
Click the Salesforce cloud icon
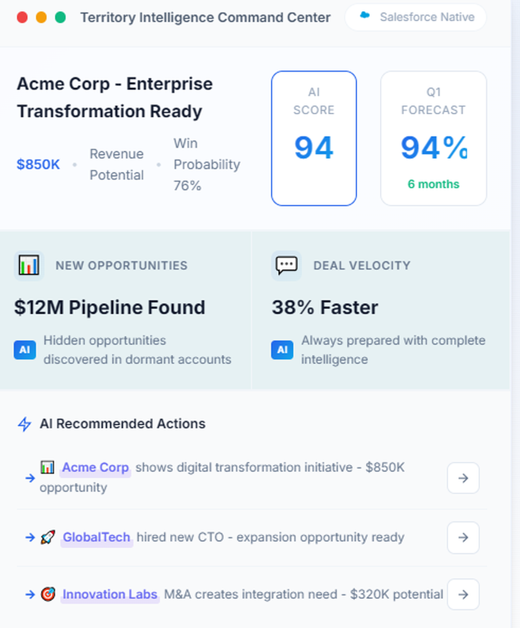click(365, 16)
